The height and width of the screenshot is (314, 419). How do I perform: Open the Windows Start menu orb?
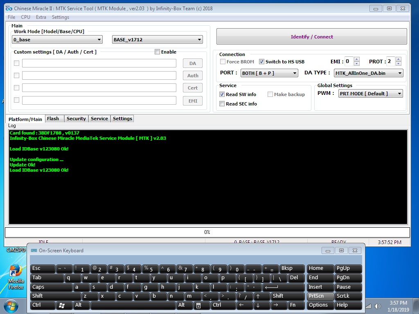tap(11, 306)
